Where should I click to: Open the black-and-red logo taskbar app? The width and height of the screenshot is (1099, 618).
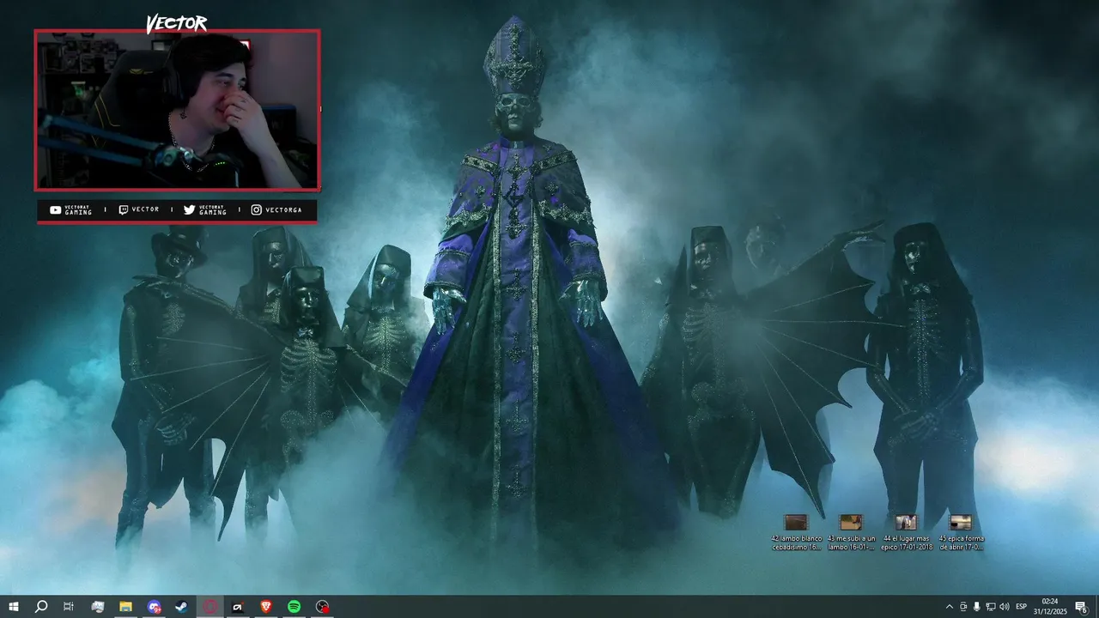238,607
